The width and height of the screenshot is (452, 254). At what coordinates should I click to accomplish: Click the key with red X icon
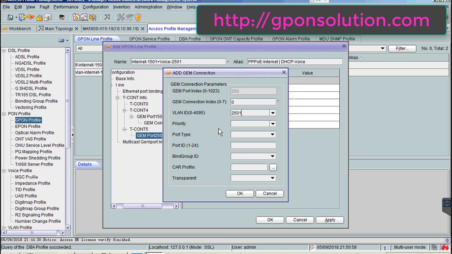(31, 17)
